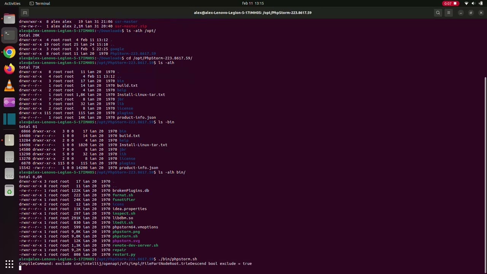This screenshot has width=487, height=274.
Task: Click the terminal cursor on the last line
Action: tap(20, 268)
